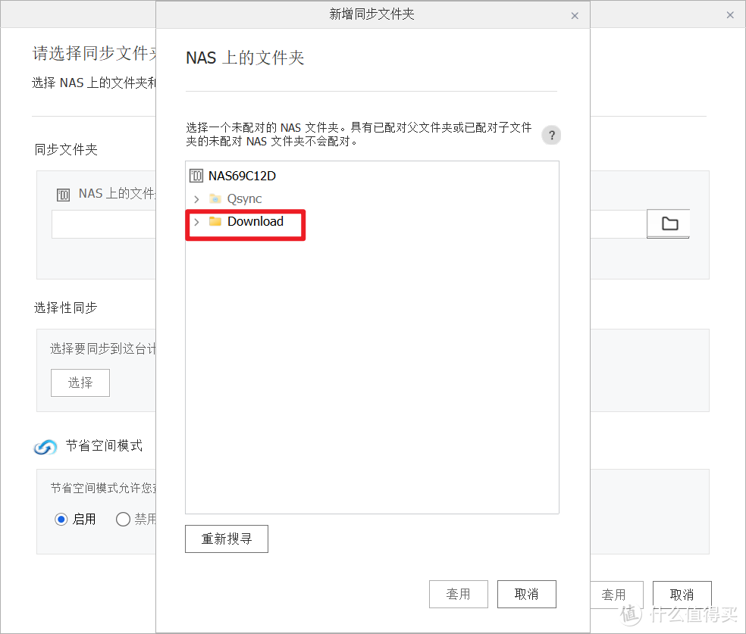746x634 pixels.
Task: Click the folder browse icon on the right
Action: [667, 223]
